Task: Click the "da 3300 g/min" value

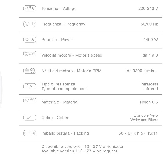Action: pos(142,71)
